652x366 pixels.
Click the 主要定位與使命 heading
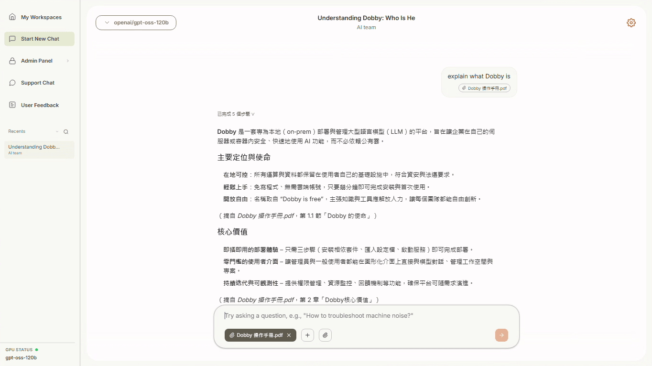pos(244,157)
